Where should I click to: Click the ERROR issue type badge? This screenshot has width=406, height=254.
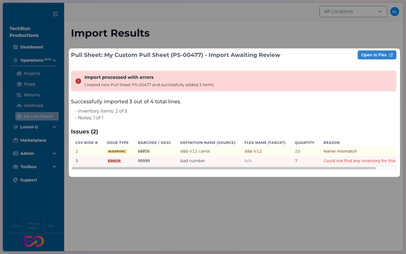click(x=114, y=161)
